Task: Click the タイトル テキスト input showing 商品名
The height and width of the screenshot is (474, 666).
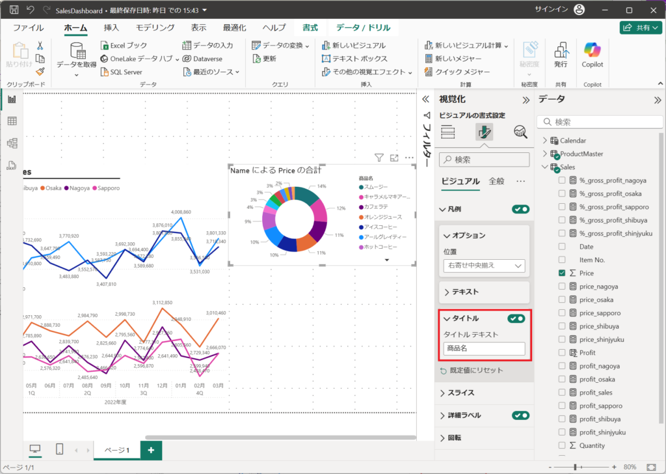Action: tap(484, 348)
